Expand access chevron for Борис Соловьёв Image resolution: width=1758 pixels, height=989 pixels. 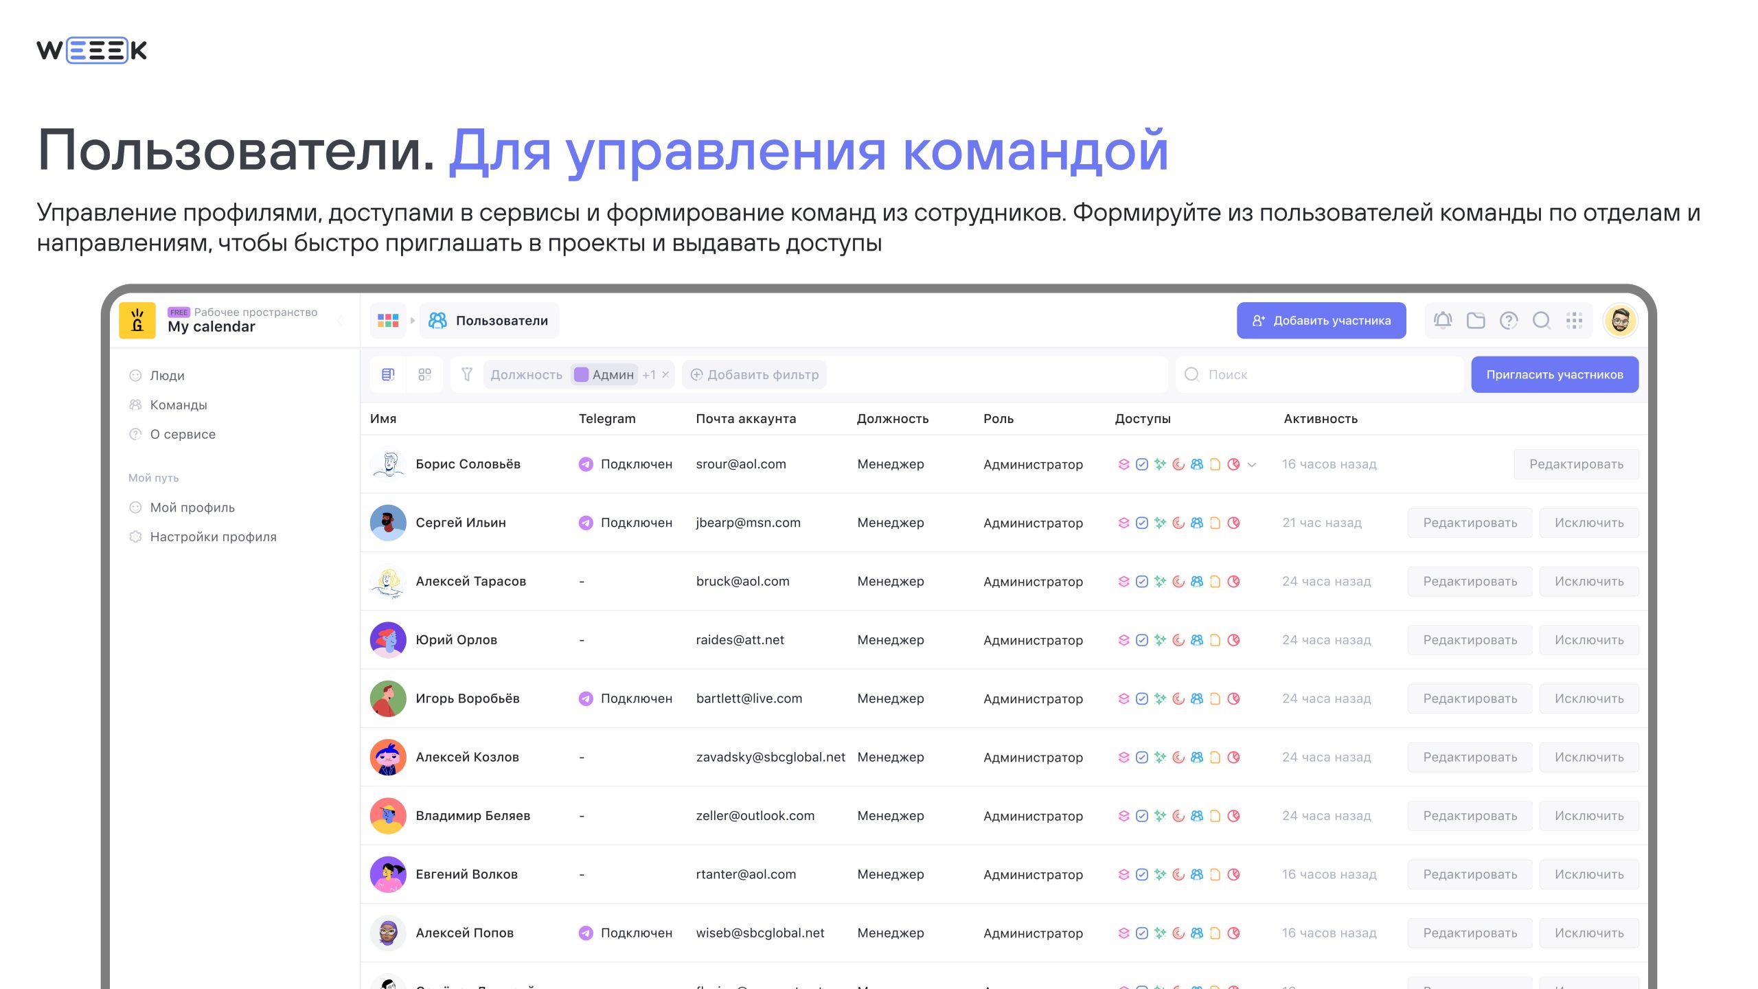click(x=1252, y=464)
